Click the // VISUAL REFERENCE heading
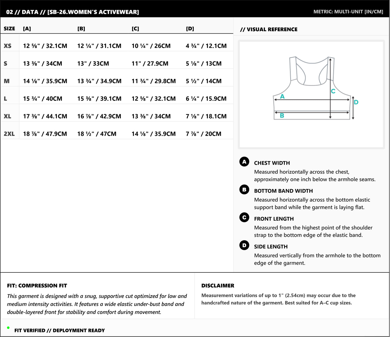Image resolution: width=390 pixels, height=337 pixels. [x=269, y=29]
